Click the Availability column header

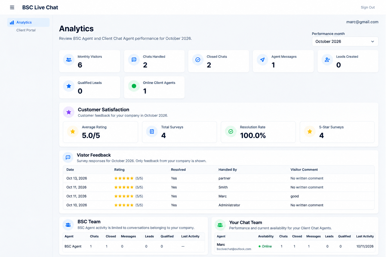click(x=266, y=236)
